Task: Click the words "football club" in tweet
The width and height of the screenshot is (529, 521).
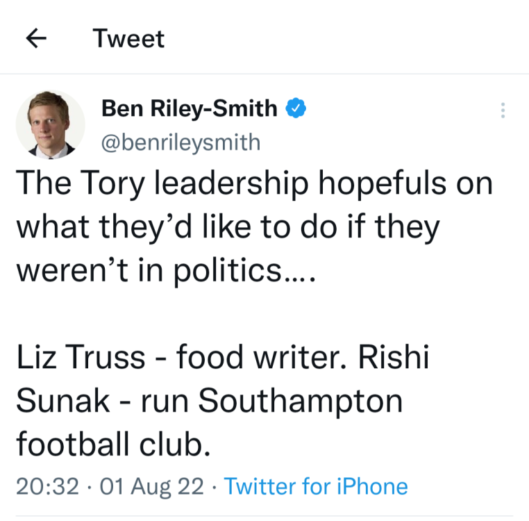Action: click(x=111, y=444)
